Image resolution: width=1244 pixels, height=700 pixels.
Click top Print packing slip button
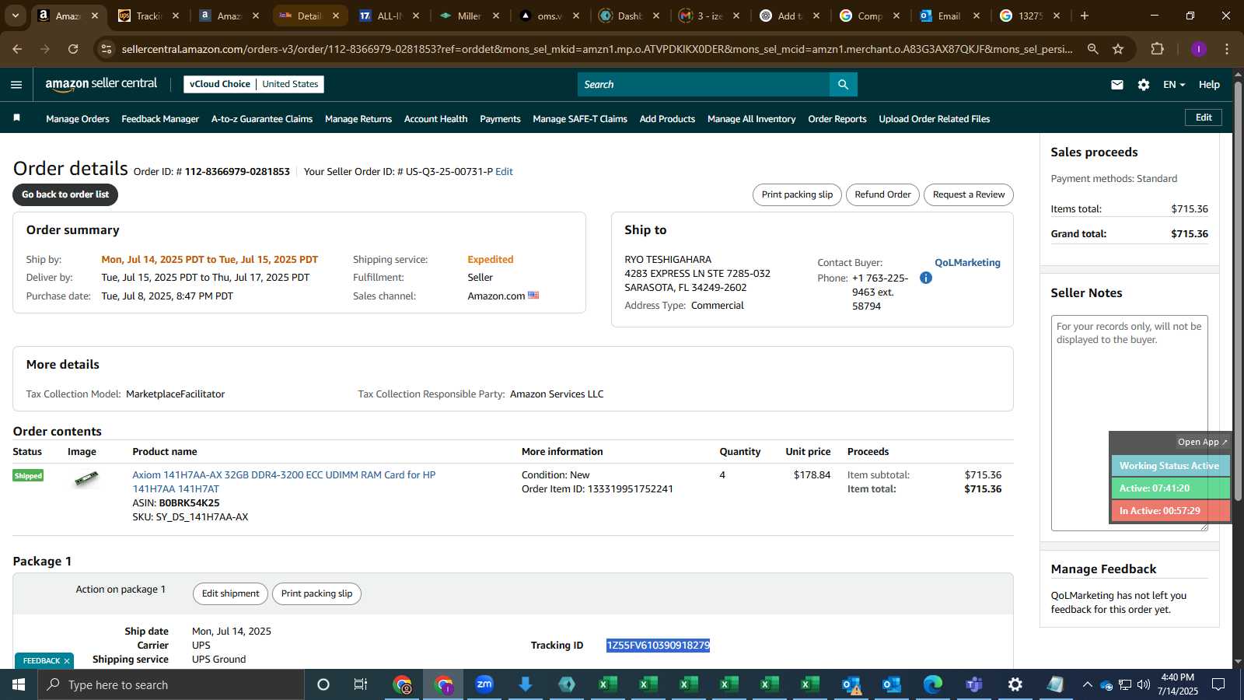click(x=797, y=194)
